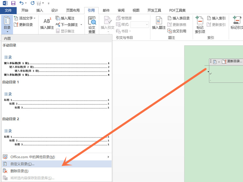Viewport: 243px width, 182px height.
Task: Click the 插入题注 caption icon
Action: (158, 21)
